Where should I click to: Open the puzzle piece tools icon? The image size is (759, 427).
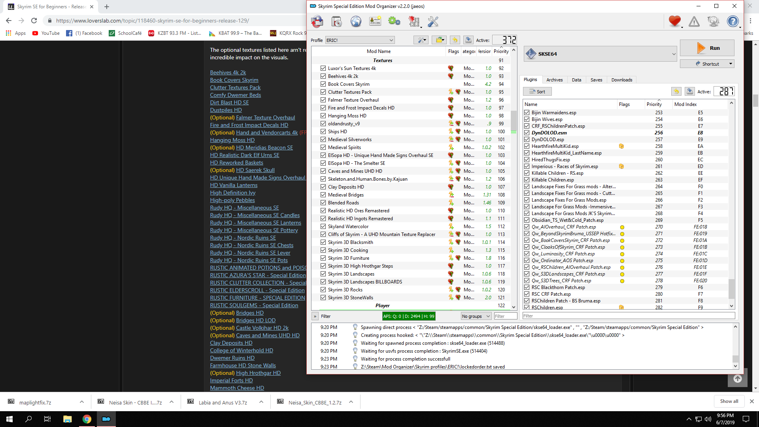pos(414,21)
